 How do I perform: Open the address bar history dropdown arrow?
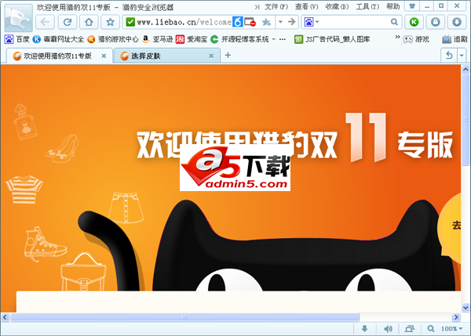280,22
